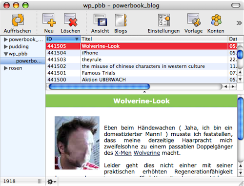The image size is (244, 186).
Task: Click the green Wolverine-Look heading
Action: point(142,101)
